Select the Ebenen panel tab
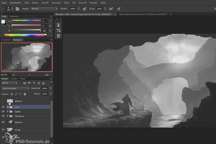Screen dimensions: 216x144 pyautogui.click(x=5, y=79)
